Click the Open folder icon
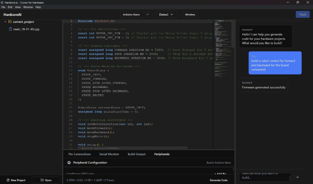This screenshot has width=313, height=184. pyautogui.click(x=42, y=180)
